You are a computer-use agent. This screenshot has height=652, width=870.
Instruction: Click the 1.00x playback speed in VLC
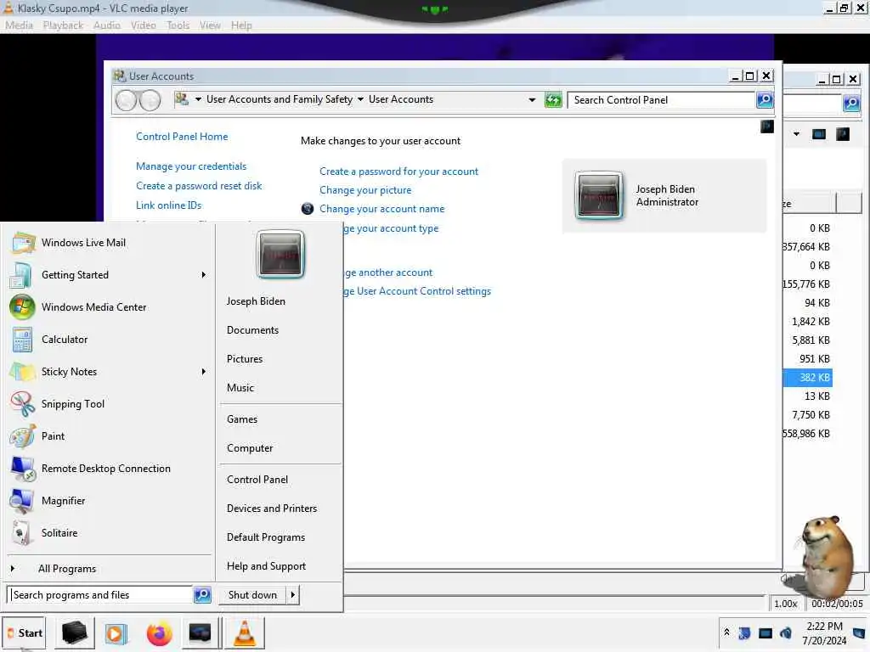(x=786, y=604)
